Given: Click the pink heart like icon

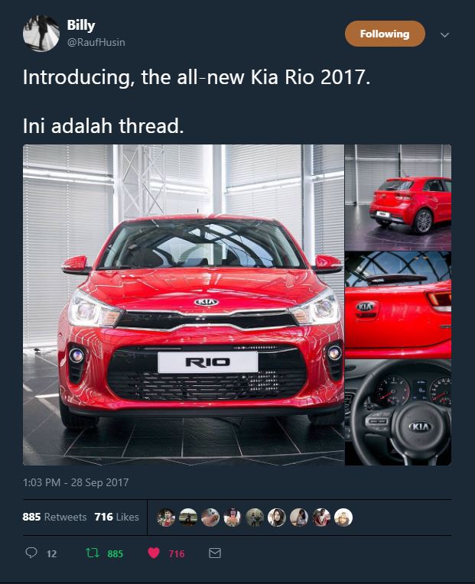Looking at the screenshot, I should pyautogui.click(x=154, y=553).
